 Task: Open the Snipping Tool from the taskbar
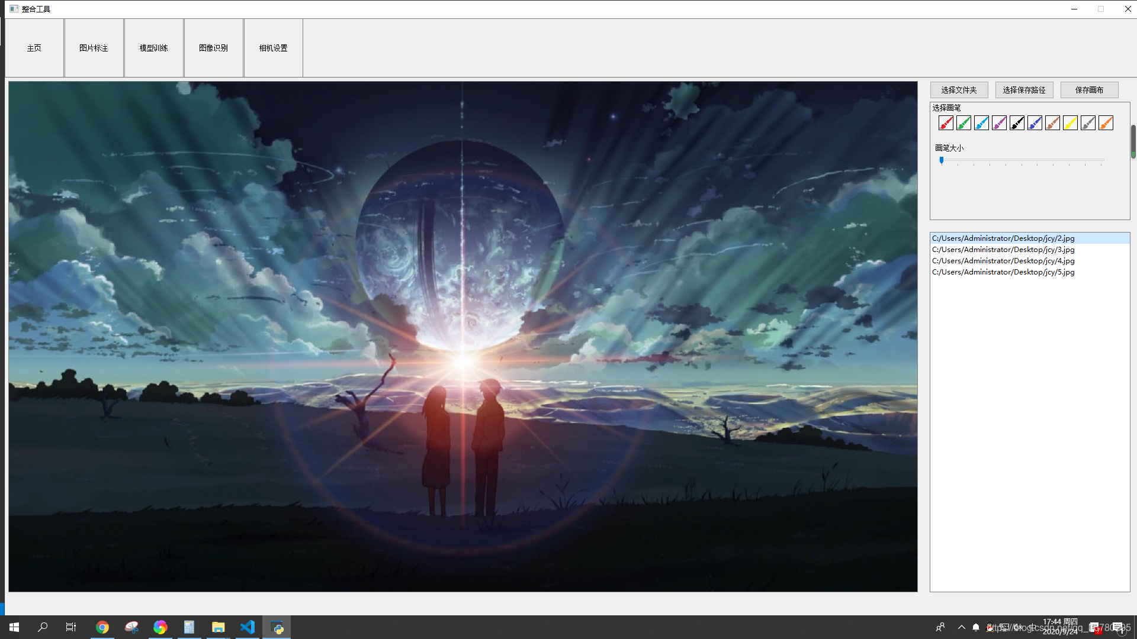point(131,627)
